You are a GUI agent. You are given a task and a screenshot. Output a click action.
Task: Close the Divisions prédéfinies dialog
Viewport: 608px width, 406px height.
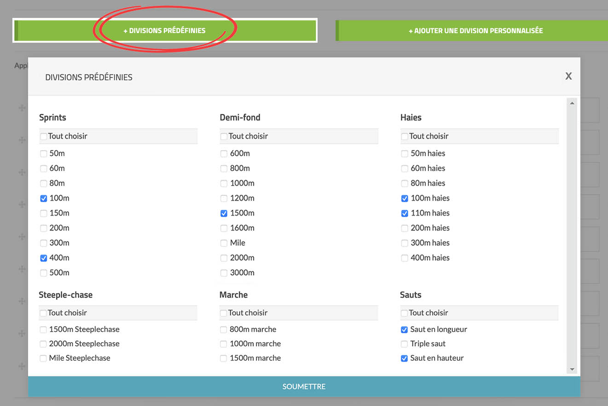[568, 76]
